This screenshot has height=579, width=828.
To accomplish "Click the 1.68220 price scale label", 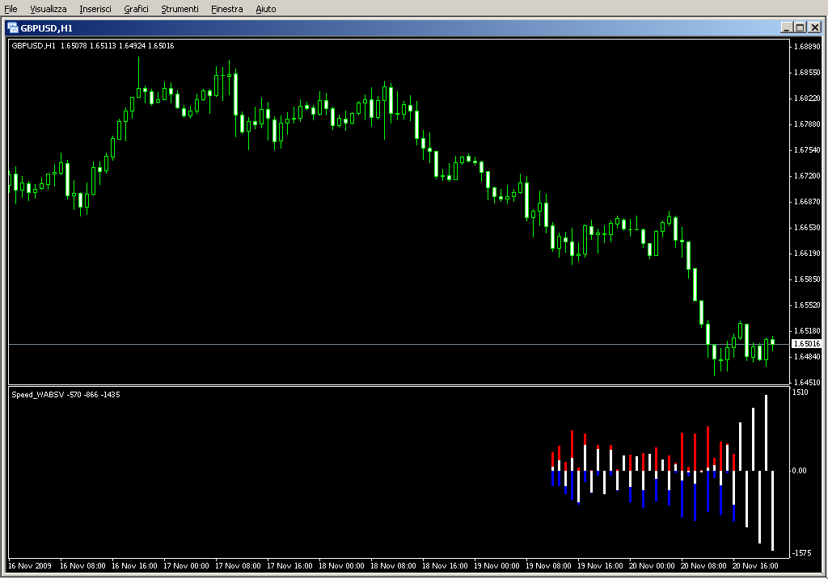I will 808,98.
